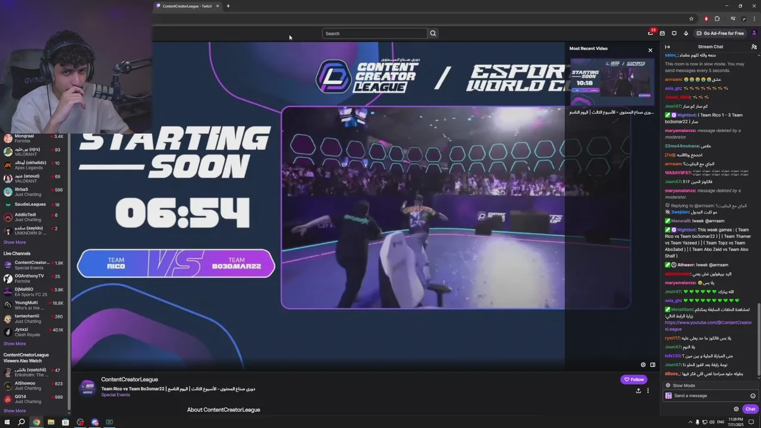Image resolution: width=761 pixels, height=428 pixels.
Task: Close the Most Recent Video popup
Action: (x=650, y=51)
